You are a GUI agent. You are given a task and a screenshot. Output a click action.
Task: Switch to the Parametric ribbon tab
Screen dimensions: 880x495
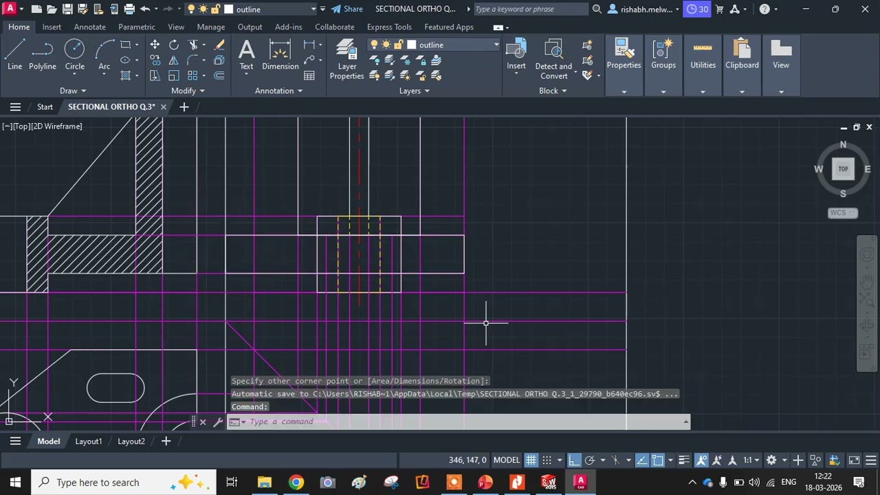click(x=136, y=27)
